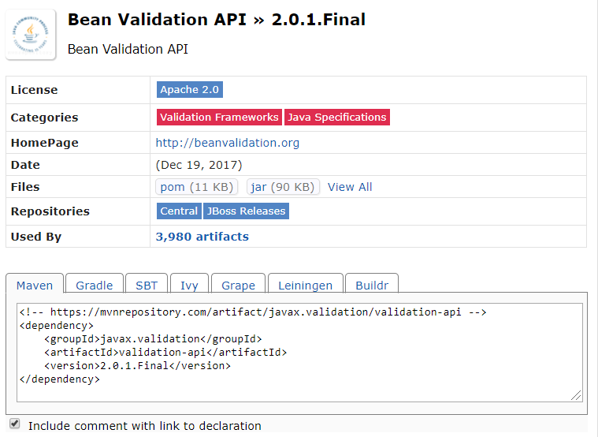Image resolution: width=598 pixels, height=437 pixels.
Task: Switch to the Grape tab
Action: click(239, 285)
